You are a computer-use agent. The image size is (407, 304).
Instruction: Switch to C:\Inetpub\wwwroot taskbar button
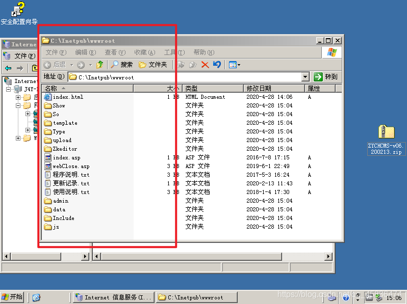197,297
